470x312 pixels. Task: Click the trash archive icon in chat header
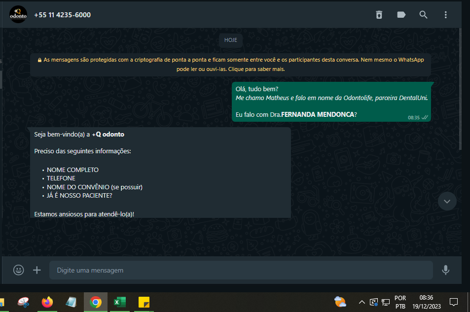click(379, 15)
